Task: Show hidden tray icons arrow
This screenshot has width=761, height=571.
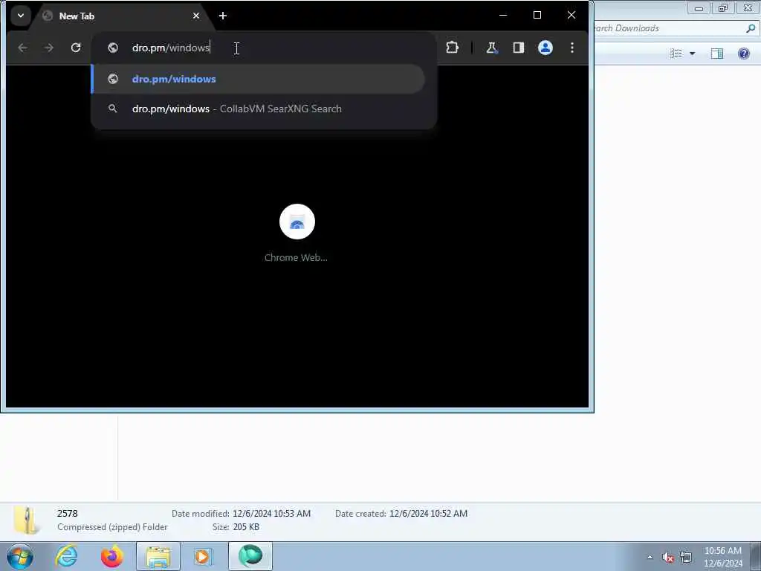Action: 650,557
